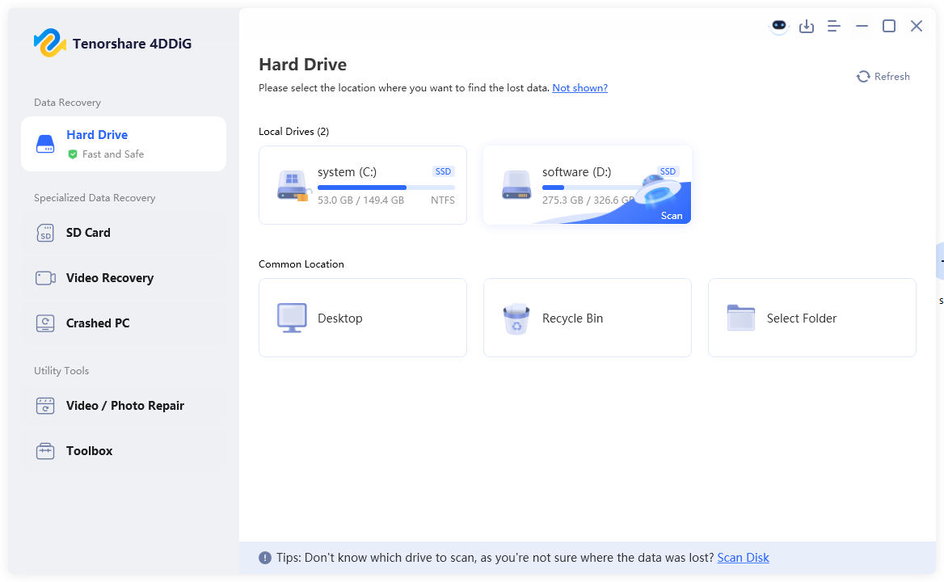Viewport: 944px width, 582px height.
Task: Maximize the 4DDiG window
Action: 888,26
